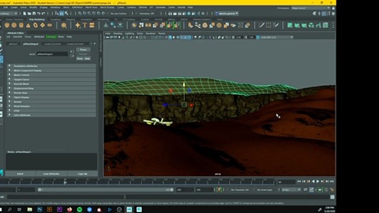Click the mesh name input field
The width and height of the screenshot is (379, 213).
(52, 54)
